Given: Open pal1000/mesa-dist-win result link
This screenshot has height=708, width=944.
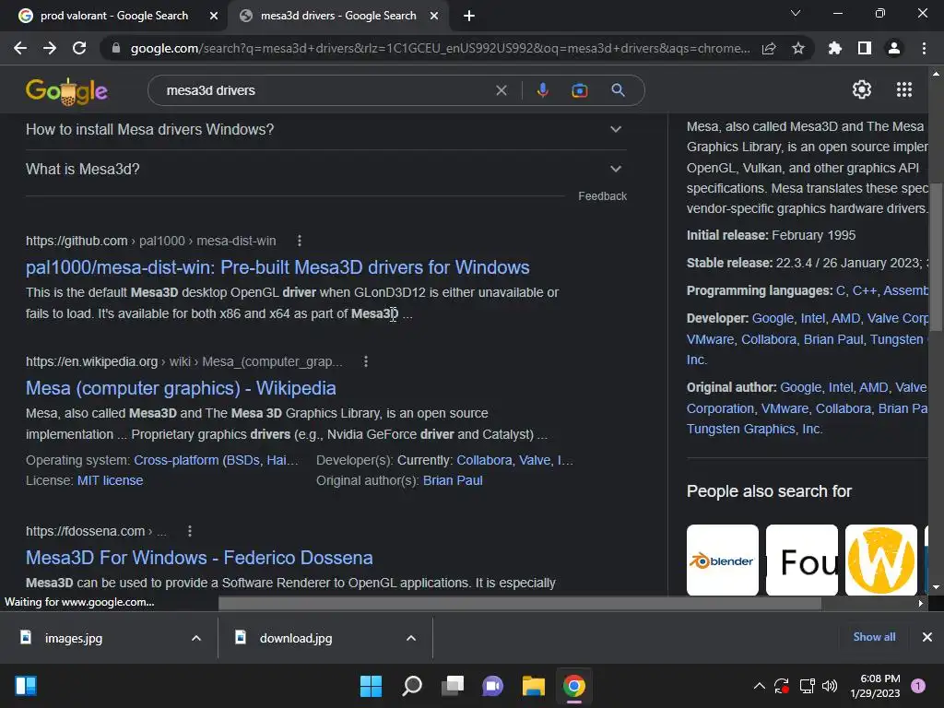Looking at the screenshot, I should pos(277,267).
